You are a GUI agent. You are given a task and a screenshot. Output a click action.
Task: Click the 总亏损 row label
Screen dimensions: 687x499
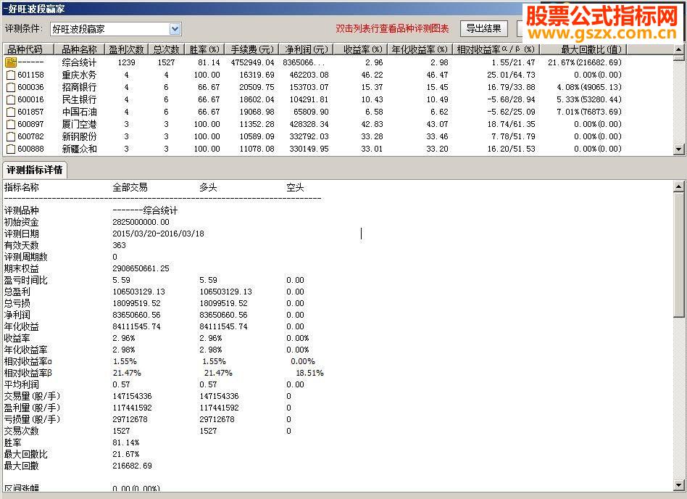coord(17,303)
